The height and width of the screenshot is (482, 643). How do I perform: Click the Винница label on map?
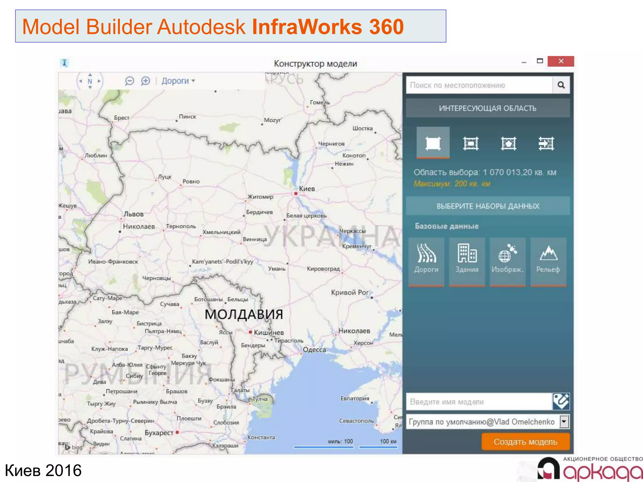click(255, 239)
